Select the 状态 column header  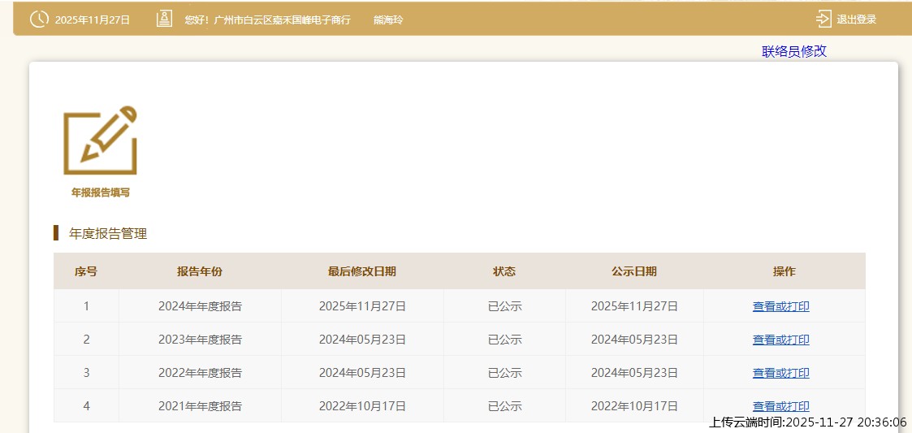coord(504,271)
